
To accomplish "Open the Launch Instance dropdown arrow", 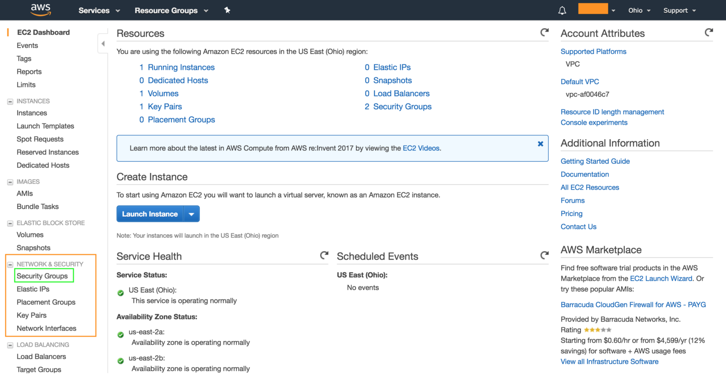I will pos(191,214).
